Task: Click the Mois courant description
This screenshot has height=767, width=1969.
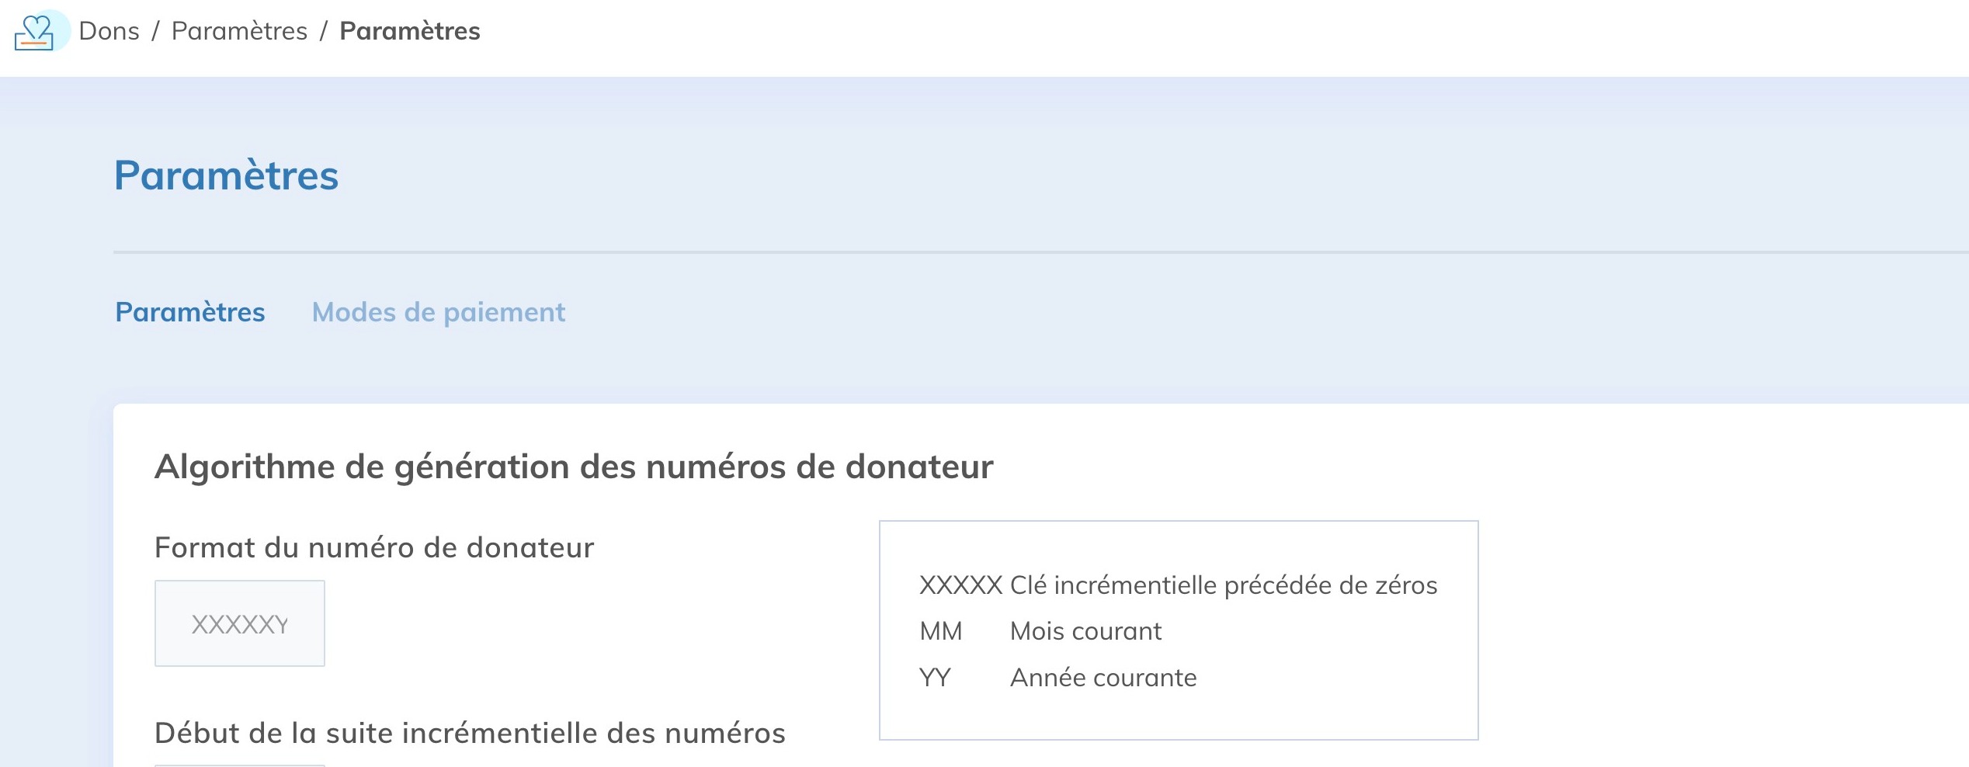Action: (x=1085, y=631)
